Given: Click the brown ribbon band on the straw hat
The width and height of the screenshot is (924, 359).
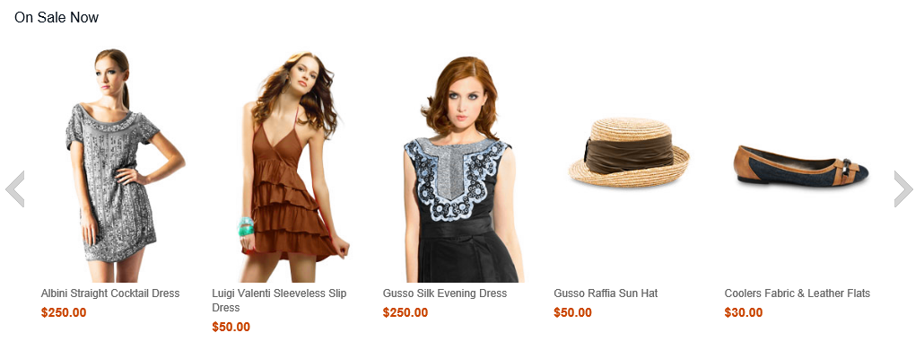Looking at the screenshot, I should pyautogui.click(x=630, y=153).
